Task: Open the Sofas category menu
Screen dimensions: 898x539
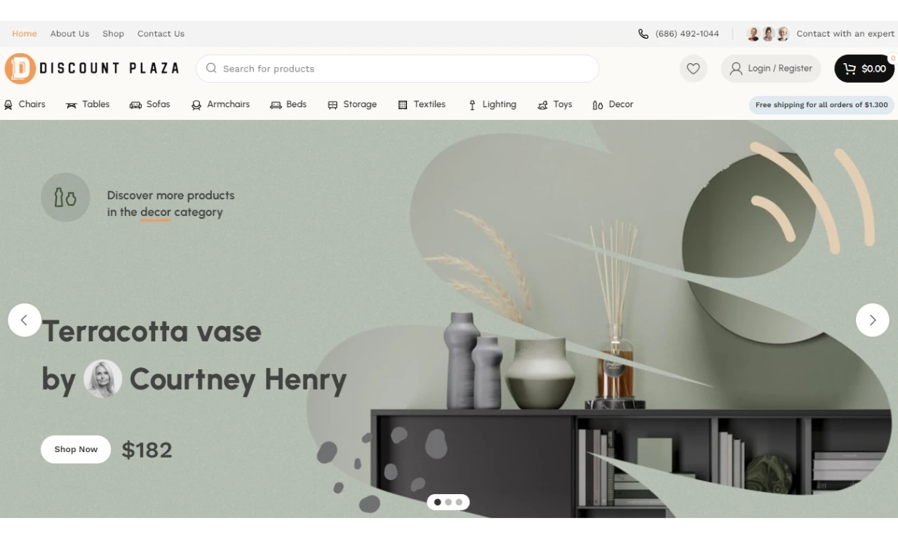Action: click(x=150, y=104)
